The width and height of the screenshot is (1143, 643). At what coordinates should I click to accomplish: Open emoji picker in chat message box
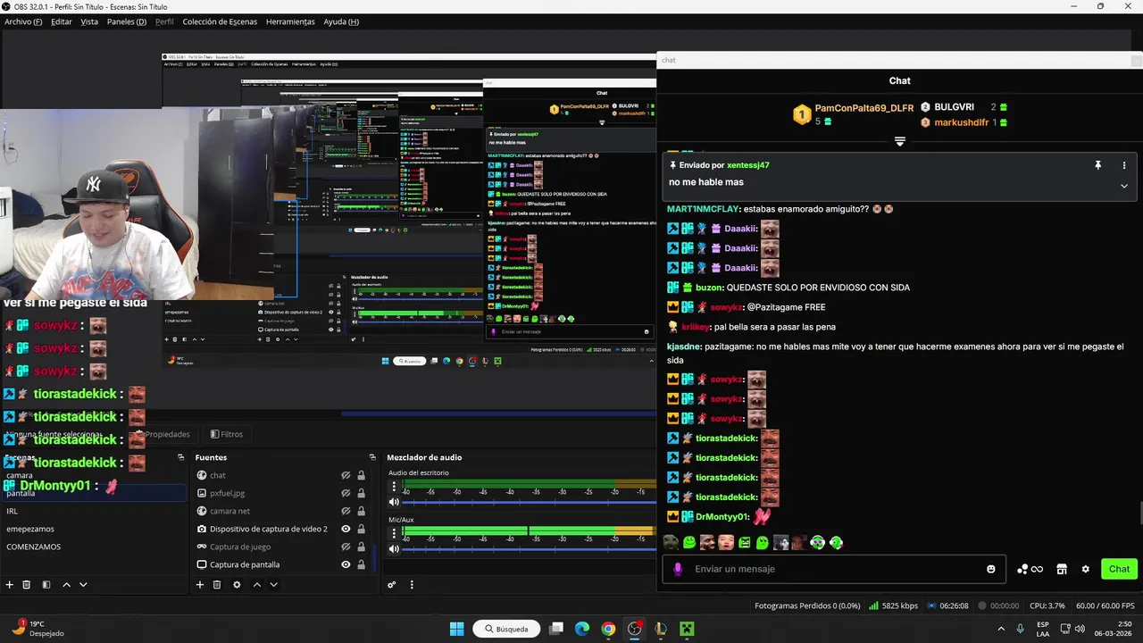(991, 569)
